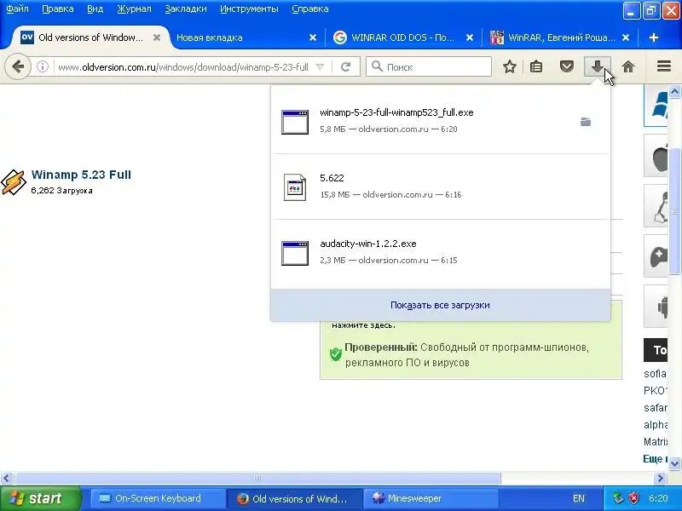Click the horizontal scrollbar left arrow
Viewport: 682px width, 511px height.
tap(6, 479)
